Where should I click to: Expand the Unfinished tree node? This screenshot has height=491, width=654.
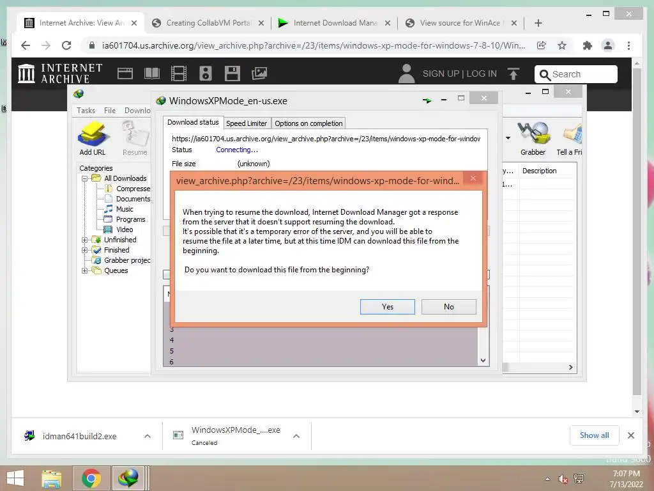85,240
